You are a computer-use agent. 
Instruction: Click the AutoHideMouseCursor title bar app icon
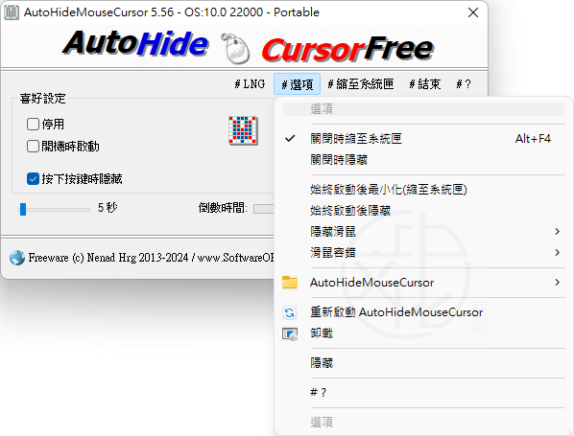point(12,12)
